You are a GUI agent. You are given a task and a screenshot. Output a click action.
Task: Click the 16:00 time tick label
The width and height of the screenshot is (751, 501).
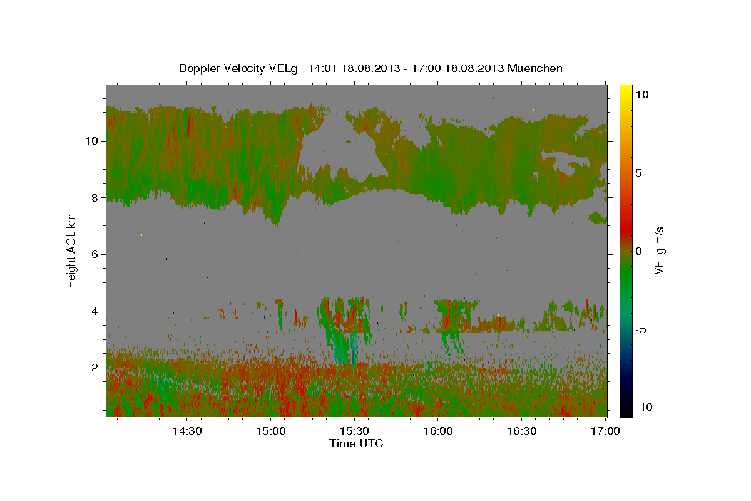click(x=438, y=431)
